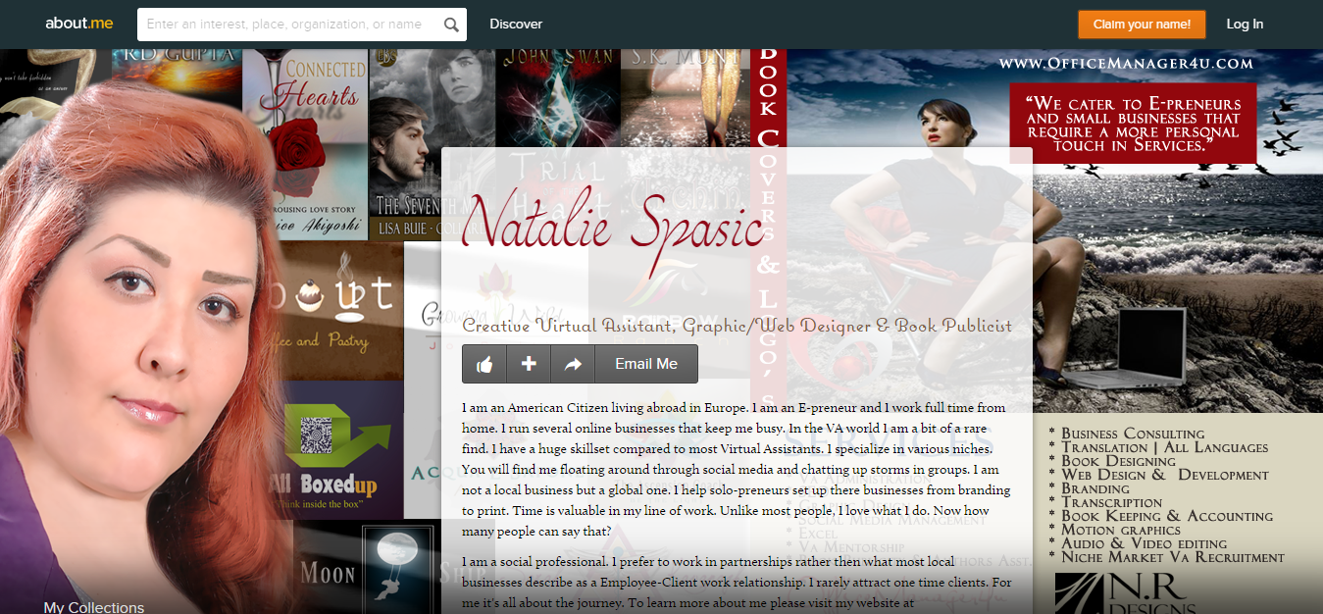Click the red E-preneurs quote box

[x=1133, y=124]
